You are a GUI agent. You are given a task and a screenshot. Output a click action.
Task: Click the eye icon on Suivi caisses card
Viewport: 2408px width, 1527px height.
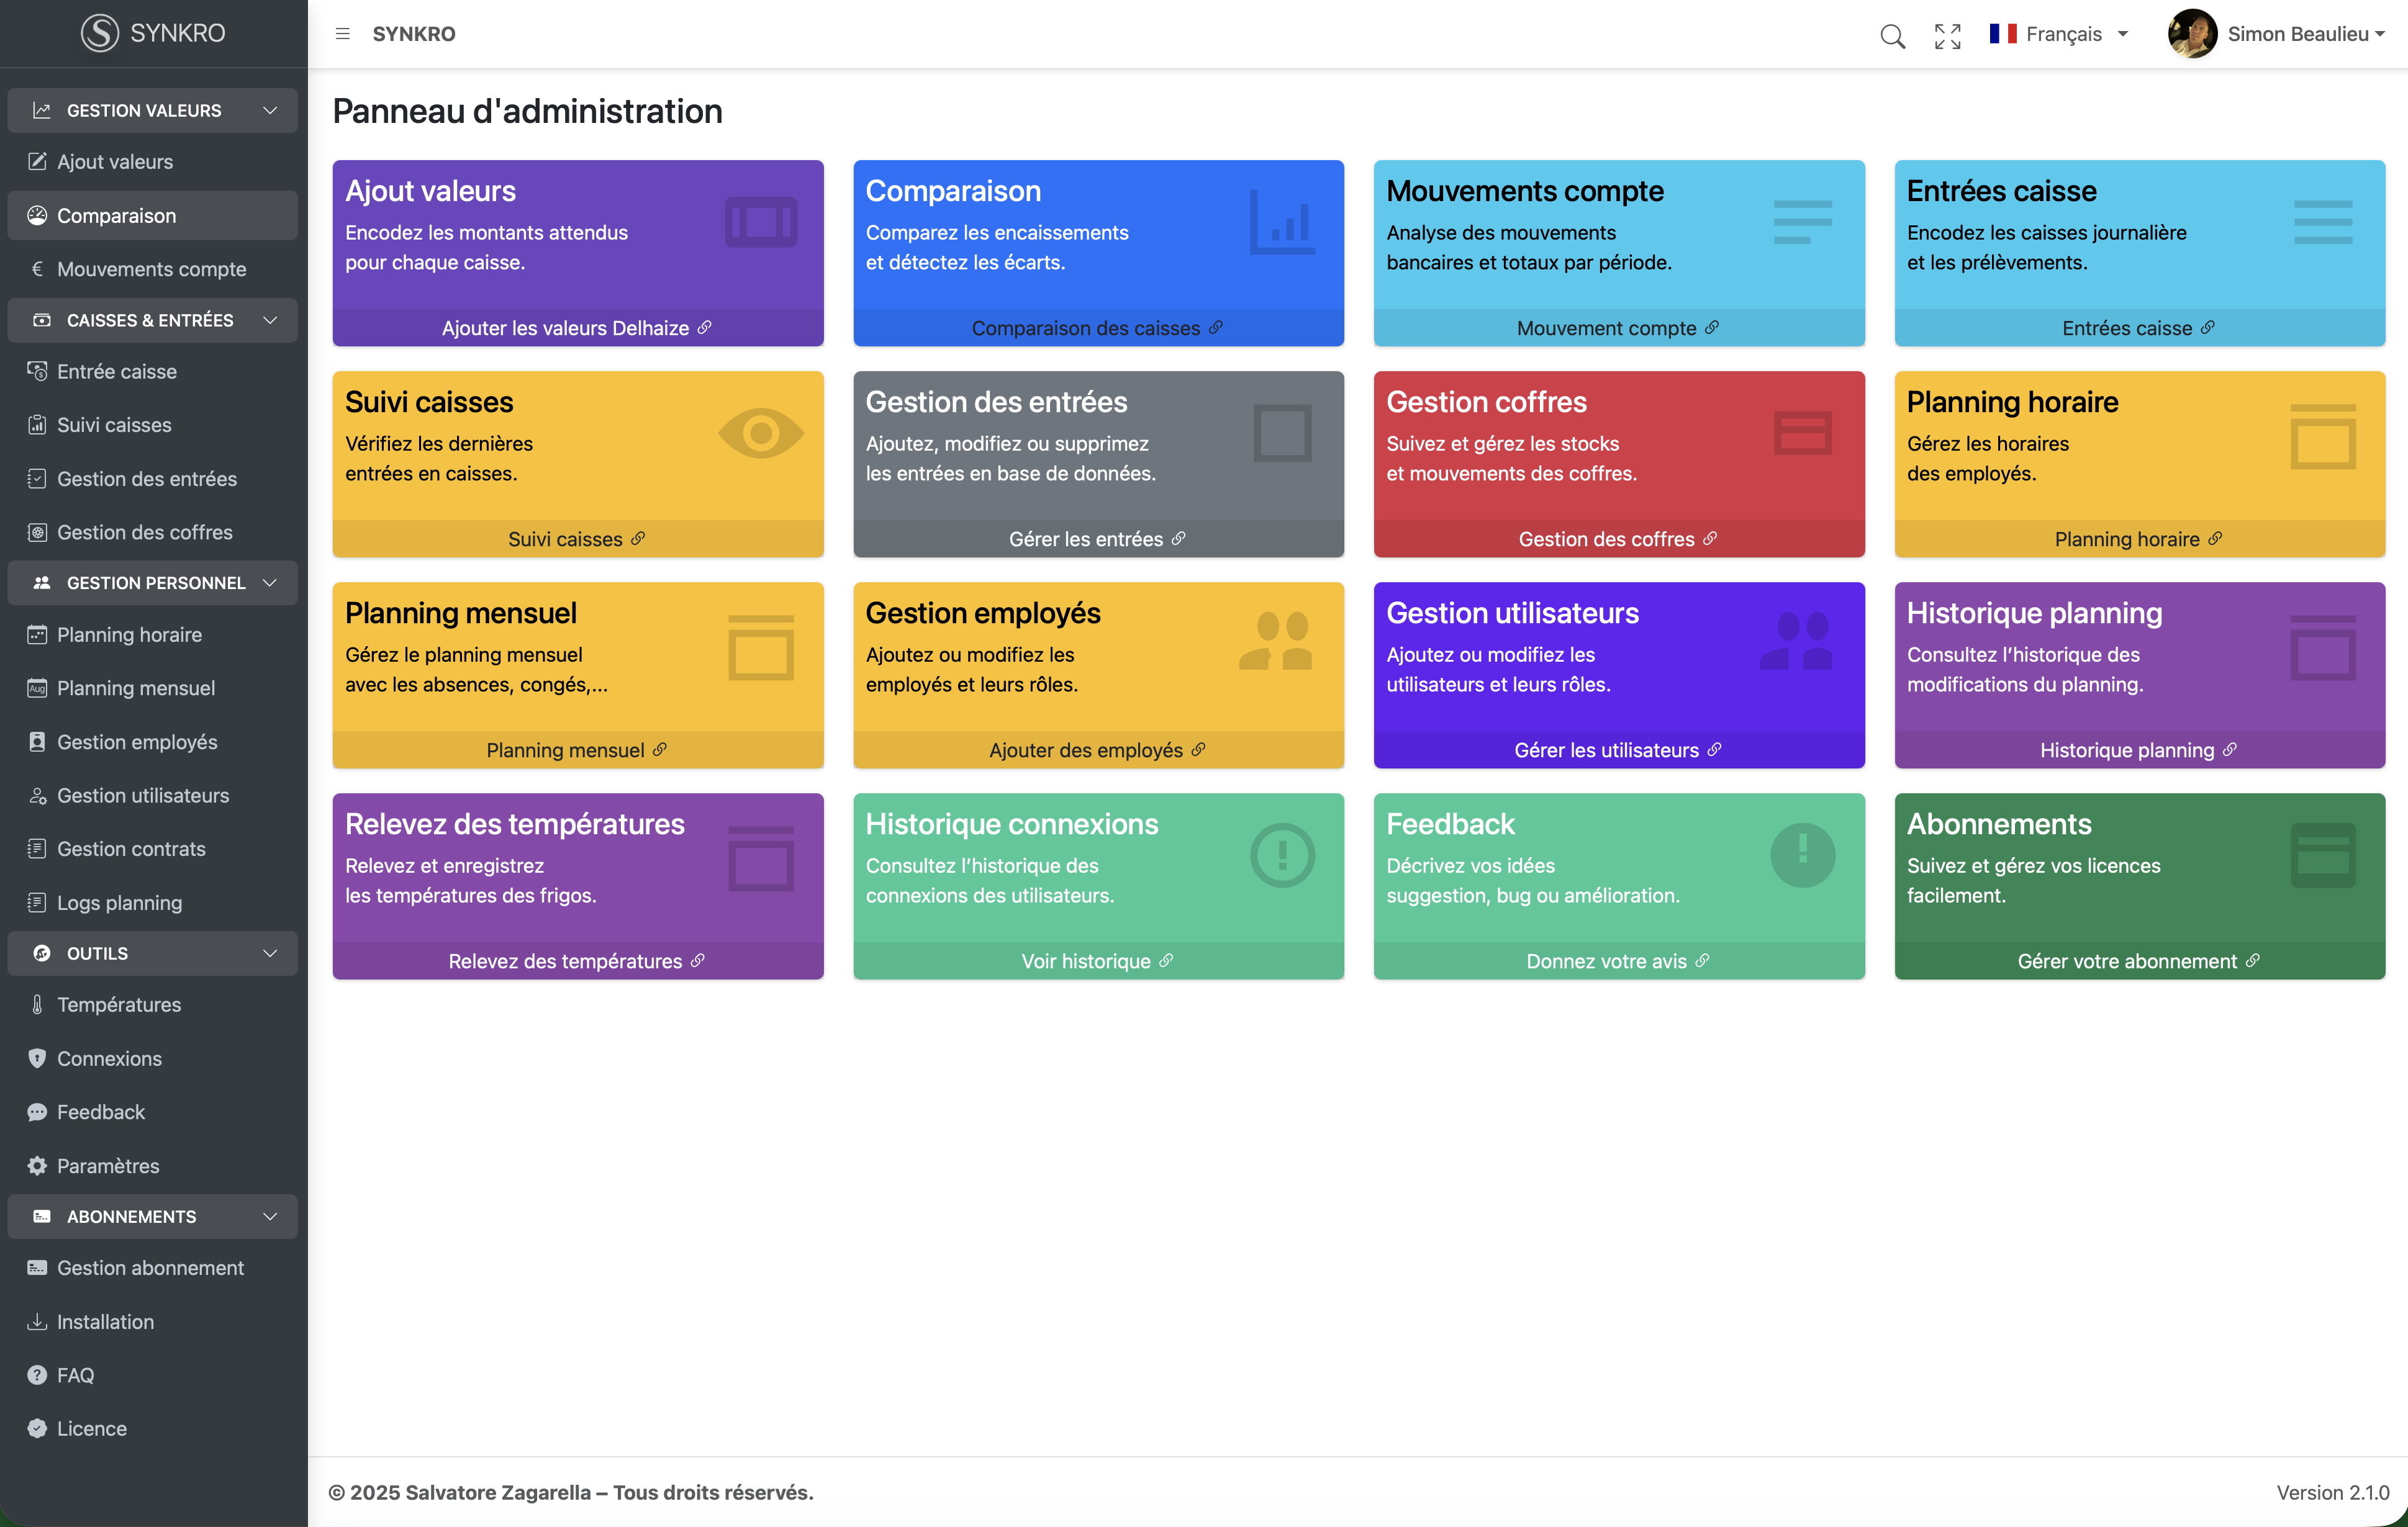760,433
